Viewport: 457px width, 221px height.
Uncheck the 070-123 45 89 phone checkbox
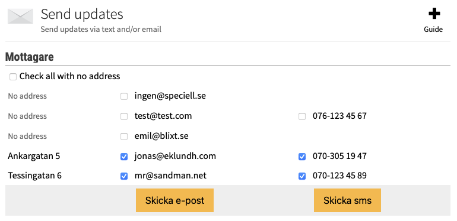[302, 176]
